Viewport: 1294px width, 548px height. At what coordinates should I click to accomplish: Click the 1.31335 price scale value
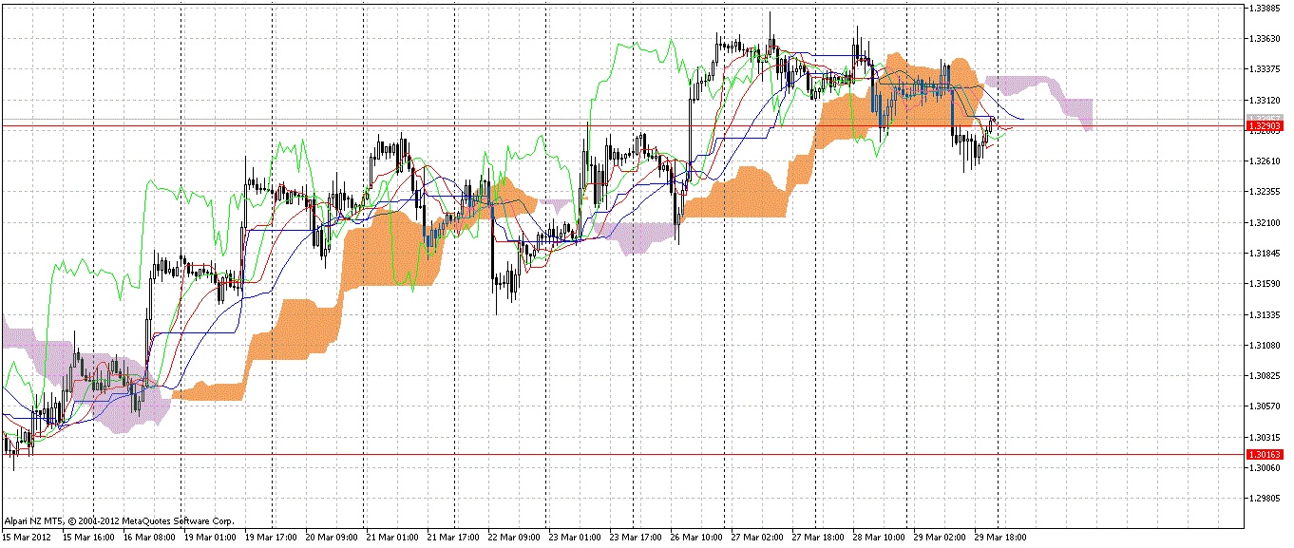click(x=1265, y=314)
